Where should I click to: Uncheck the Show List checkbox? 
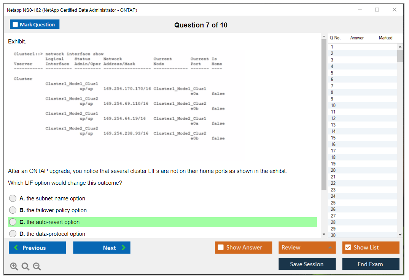pos(348,248)
